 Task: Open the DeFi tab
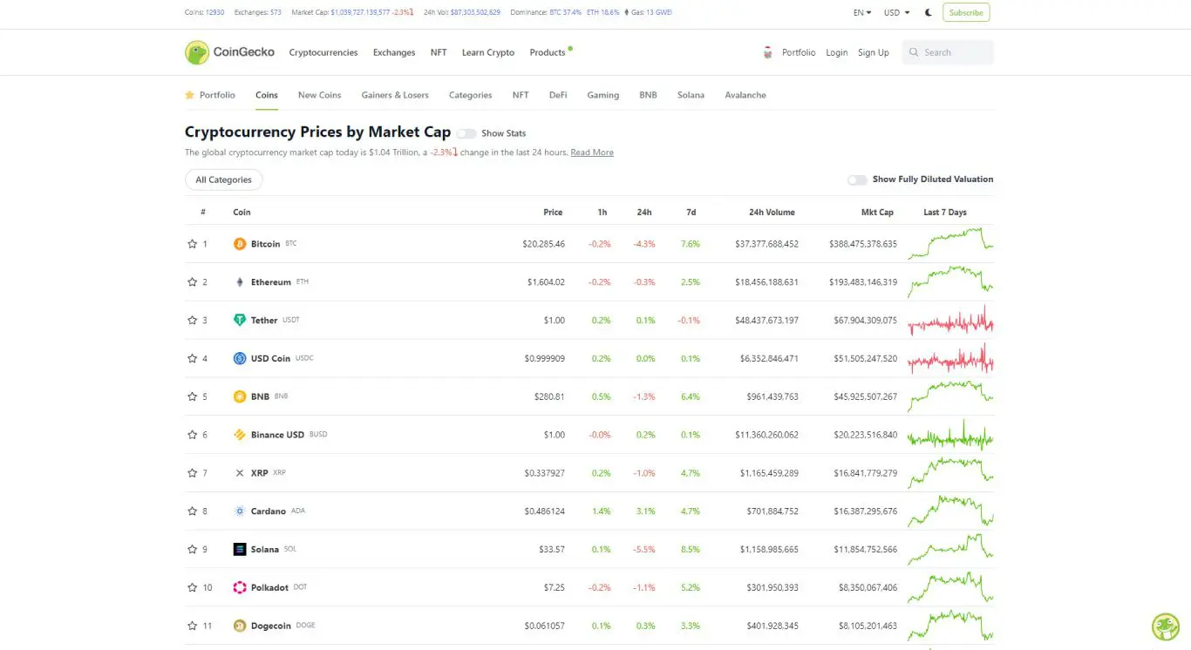click(558, 95)
